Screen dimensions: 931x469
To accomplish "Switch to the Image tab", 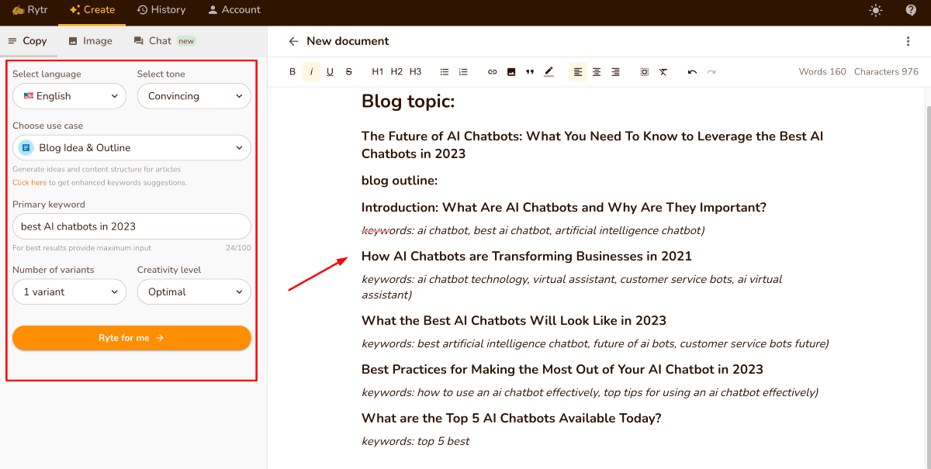I will (x=90, y=41).
